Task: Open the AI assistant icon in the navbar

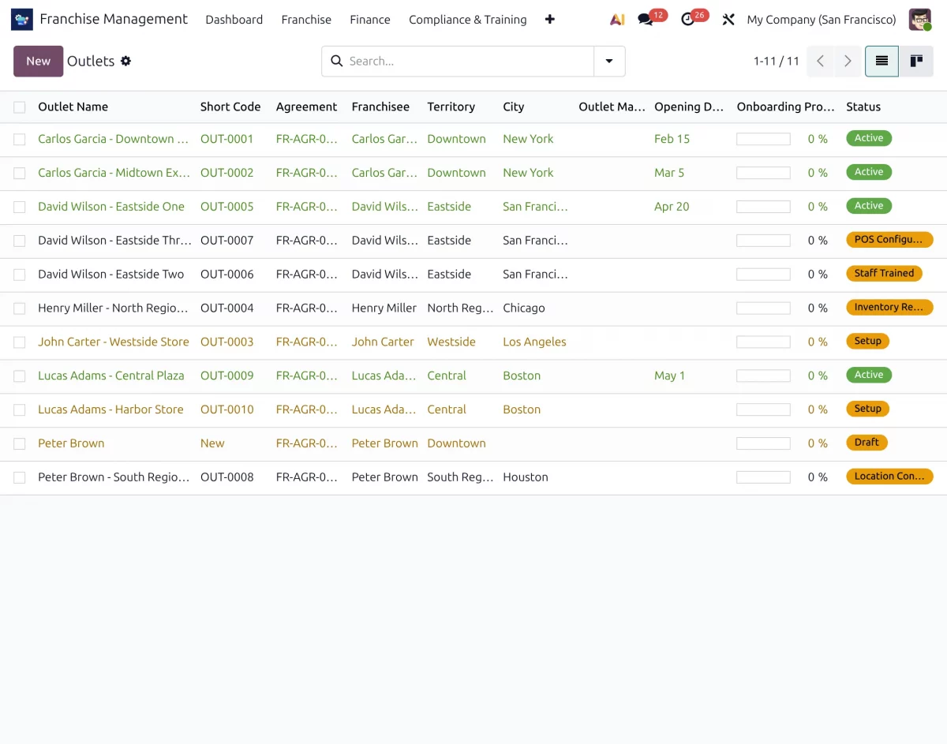Action: point(617,20)
